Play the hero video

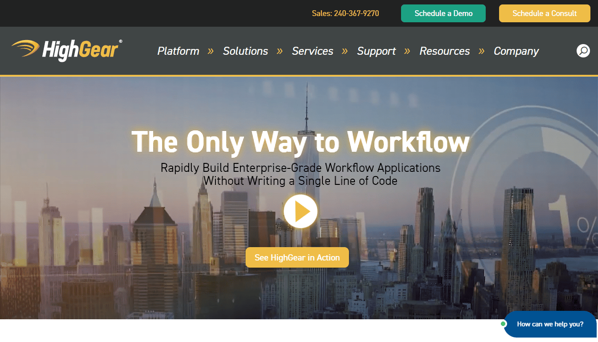(x=300, y=211)
